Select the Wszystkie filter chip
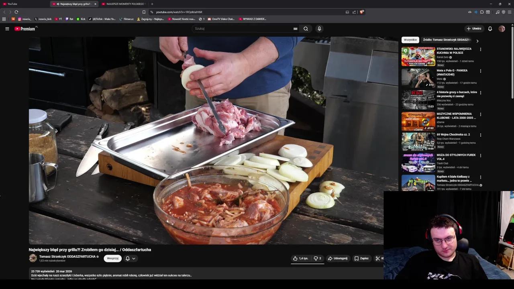Viewport: 514px width, 289px height. point(410,40)
